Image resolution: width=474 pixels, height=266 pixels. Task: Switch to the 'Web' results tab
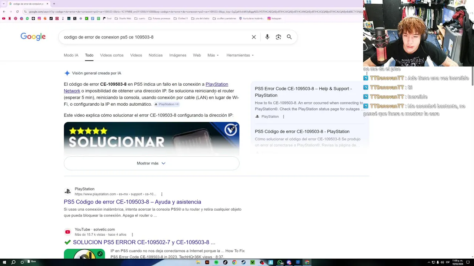point(197,55)
